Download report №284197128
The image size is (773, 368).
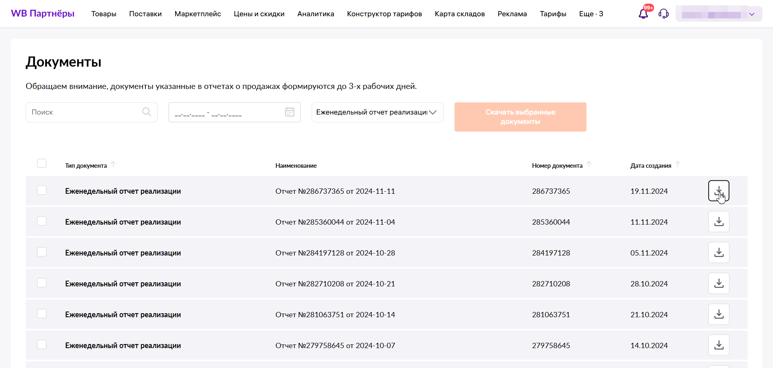point(719,252)
